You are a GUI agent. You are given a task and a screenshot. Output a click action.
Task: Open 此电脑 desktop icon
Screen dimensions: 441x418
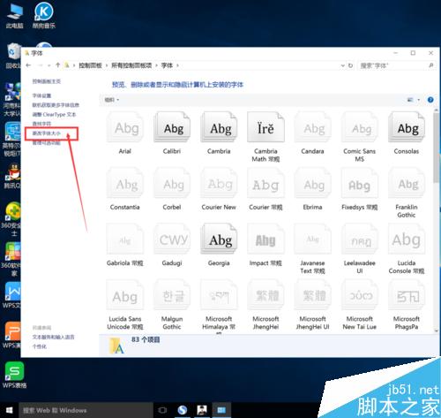click(14, 15)
